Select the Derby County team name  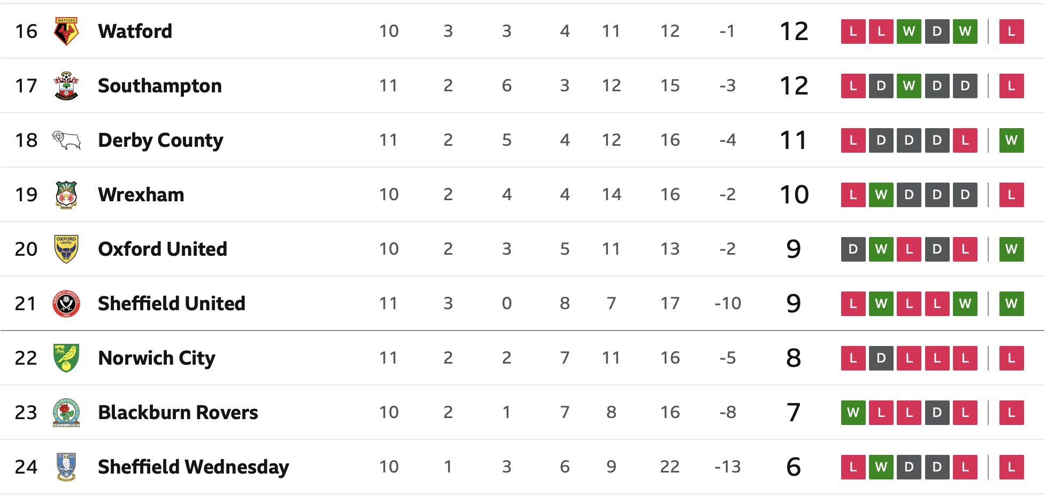point(160,140)
